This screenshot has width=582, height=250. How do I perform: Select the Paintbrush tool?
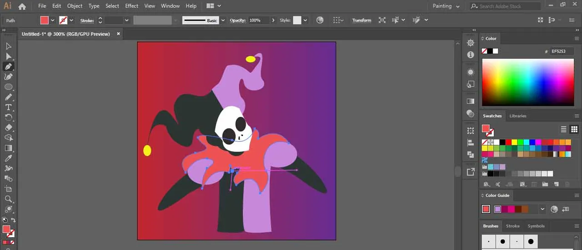click(8, 97)
